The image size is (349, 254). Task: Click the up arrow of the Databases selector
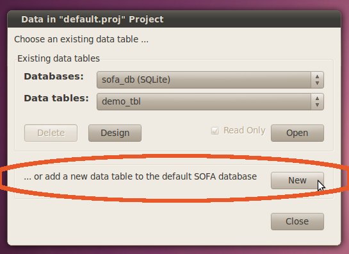click(x=318, y=76)
